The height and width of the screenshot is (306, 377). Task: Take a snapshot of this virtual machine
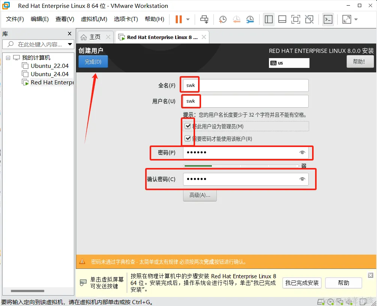point(223,19)
